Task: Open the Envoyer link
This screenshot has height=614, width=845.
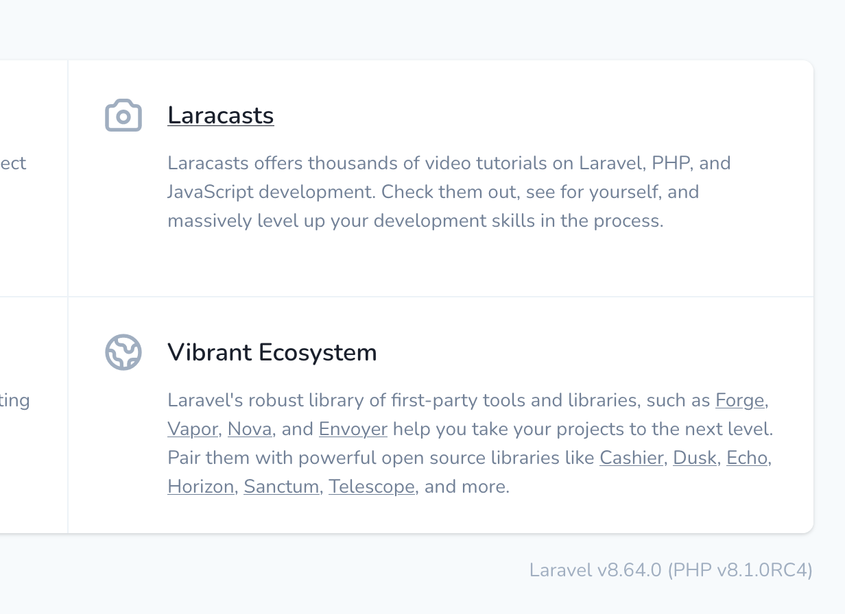Action: 353,430
